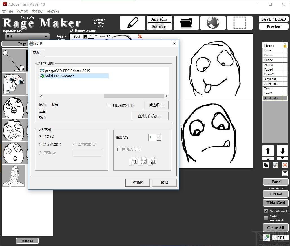Viewport: 290px width, 246px height.
Task: Select the Solid PDF Creator printer
Action: pos(74,76)
